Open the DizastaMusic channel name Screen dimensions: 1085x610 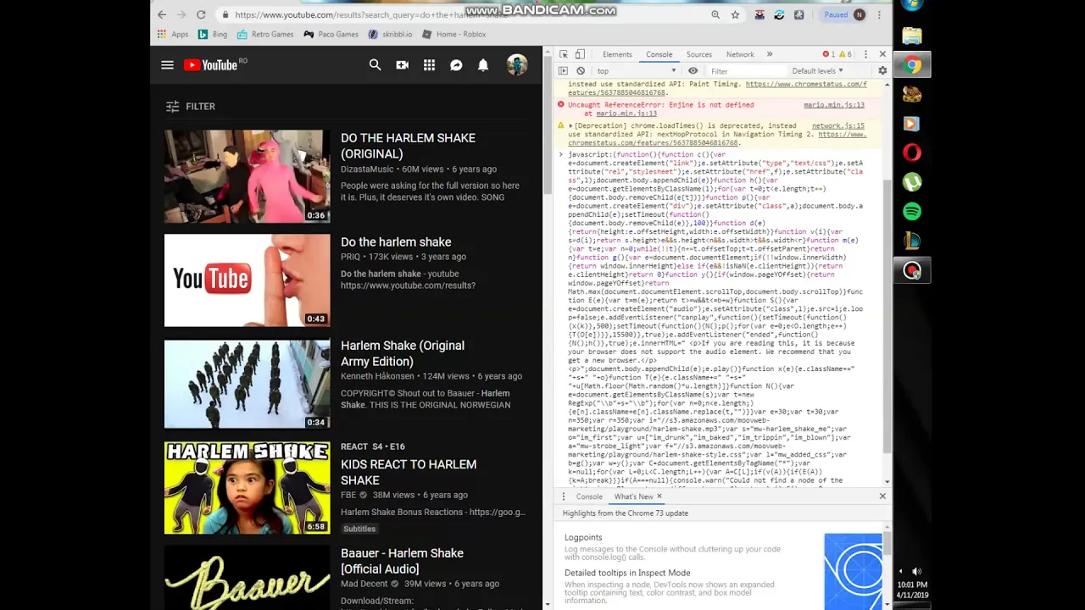point(367,169)
